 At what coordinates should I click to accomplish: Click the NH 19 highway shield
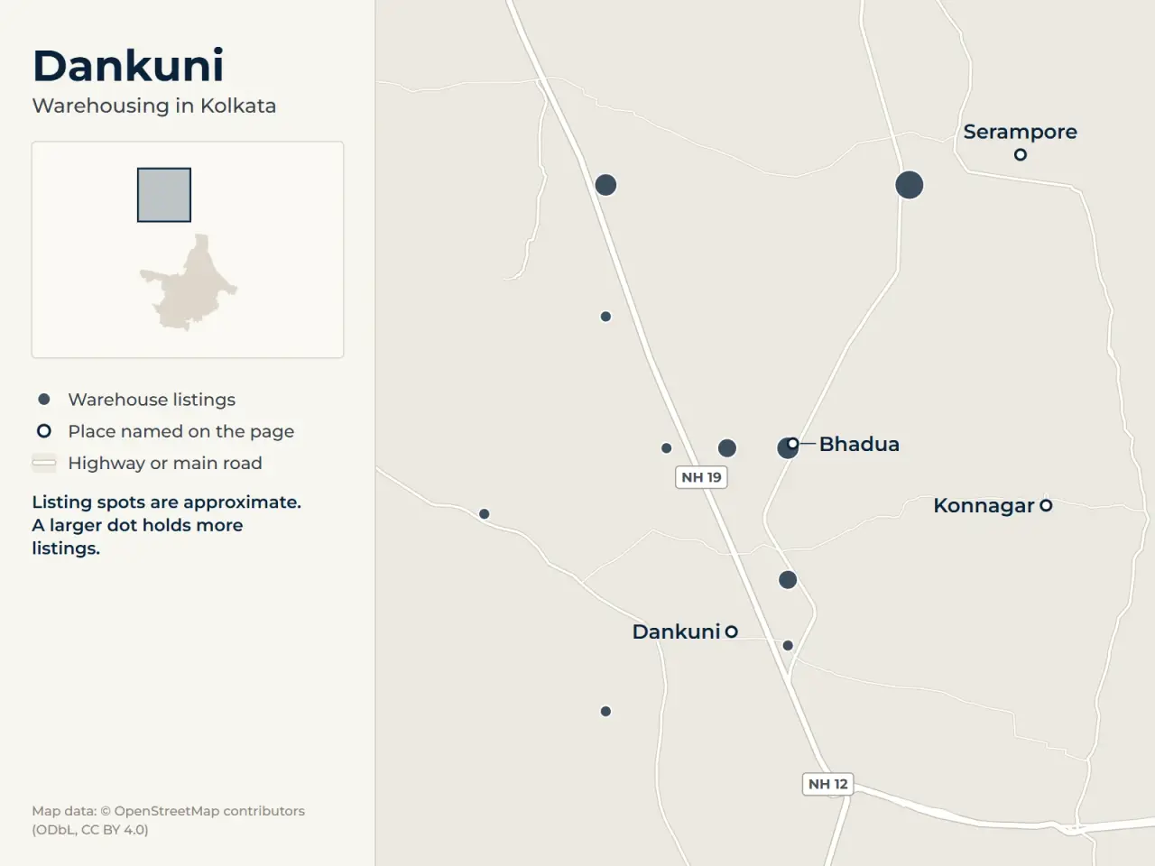(x=701, y=477)
